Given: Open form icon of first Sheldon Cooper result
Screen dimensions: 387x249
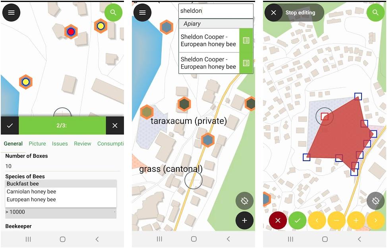Looking at the screenshot, I should pyautogui.click(x=246, y=40).
